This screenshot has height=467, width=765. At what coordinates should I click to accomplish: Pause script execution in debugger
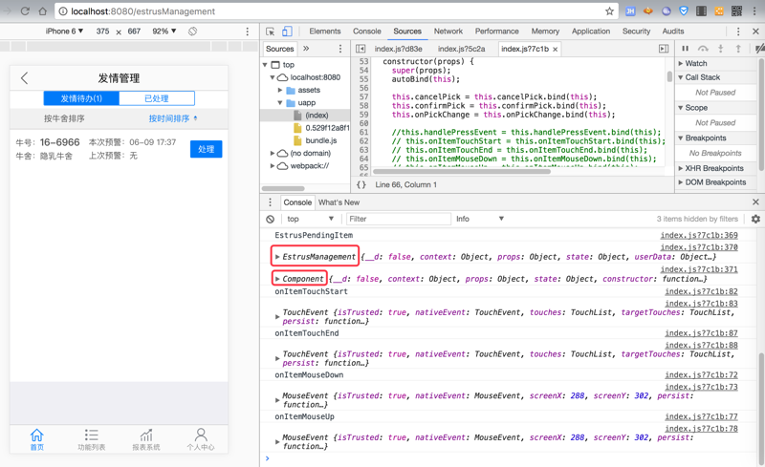point(685,49)
